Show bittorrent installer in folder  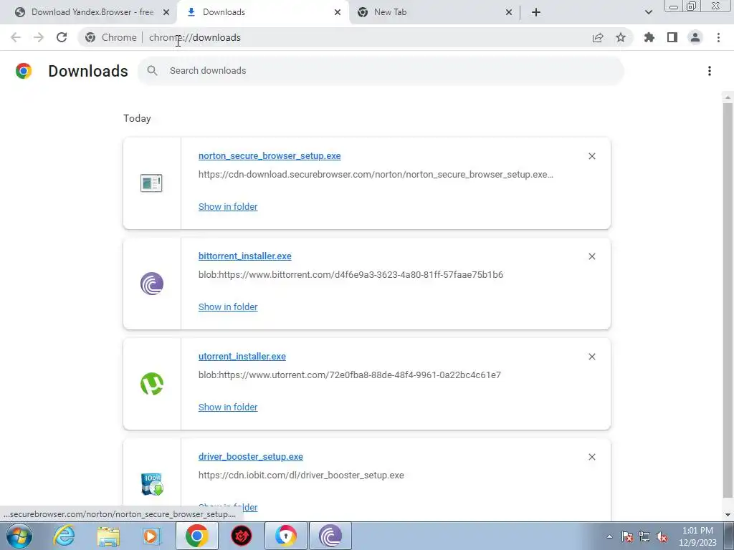pyautogui.click(x=228, y=307)
